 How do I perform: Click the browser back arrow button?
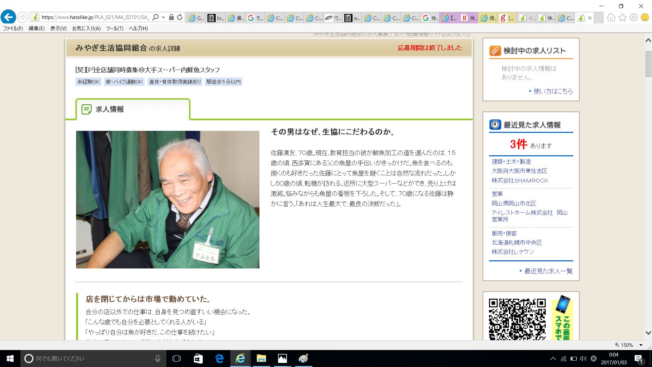(8, 17)
